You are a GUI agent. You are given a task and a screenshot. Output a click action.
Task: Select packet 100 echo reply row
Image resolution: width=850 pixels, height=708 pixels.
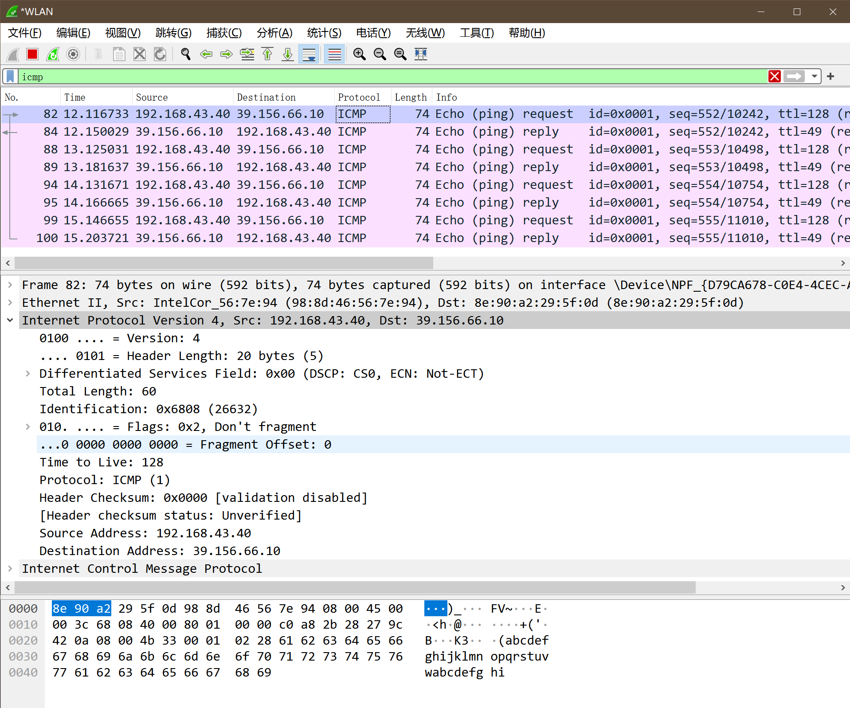426,238
